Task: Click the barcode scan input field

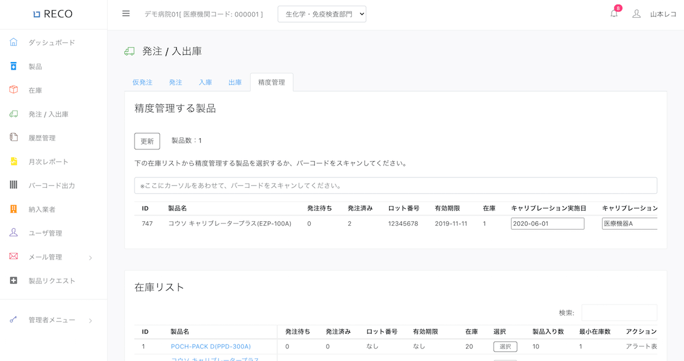Action: 395,185
